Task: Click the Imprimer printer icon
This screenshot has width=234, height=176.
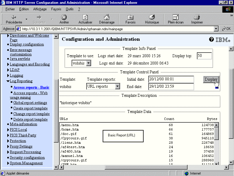Action: pos(197,17)
